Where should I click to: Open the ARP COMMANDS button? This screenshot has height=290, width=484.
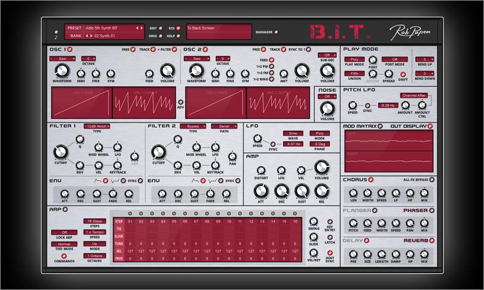pos(64,256)
